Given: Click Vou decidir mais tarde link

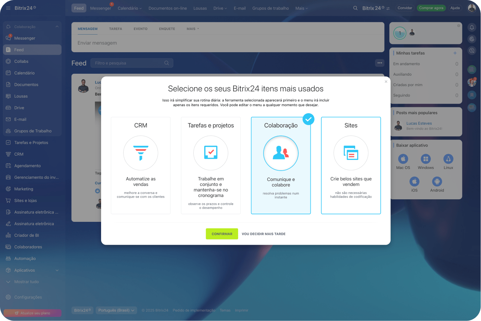Looking at the screenshot, I should click(263, 234).
